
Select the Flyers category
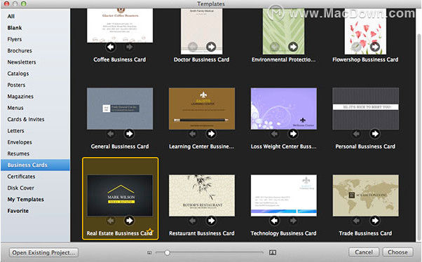pyautogui.click(x=15, y=39)
